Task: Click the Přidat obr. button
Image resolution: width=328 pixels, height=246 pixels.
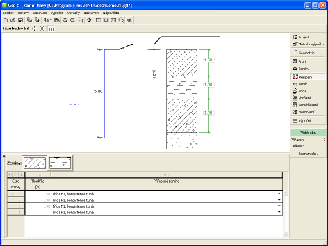Action: tap(308, 133)
